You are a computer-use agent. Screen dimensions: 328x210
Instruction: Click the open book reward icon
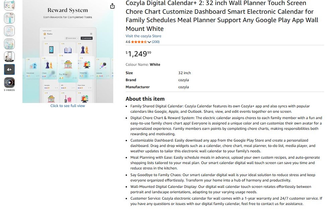coord(68,50)
